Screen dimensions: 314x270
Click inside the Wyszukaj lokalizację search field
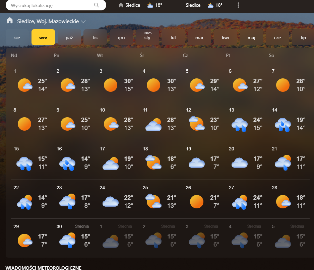pyautogui.click(x=50, y=5)
